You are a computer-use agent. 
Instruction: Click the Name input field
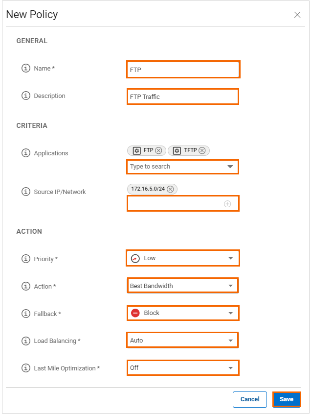pyautogui.click(x=183, y=70)
